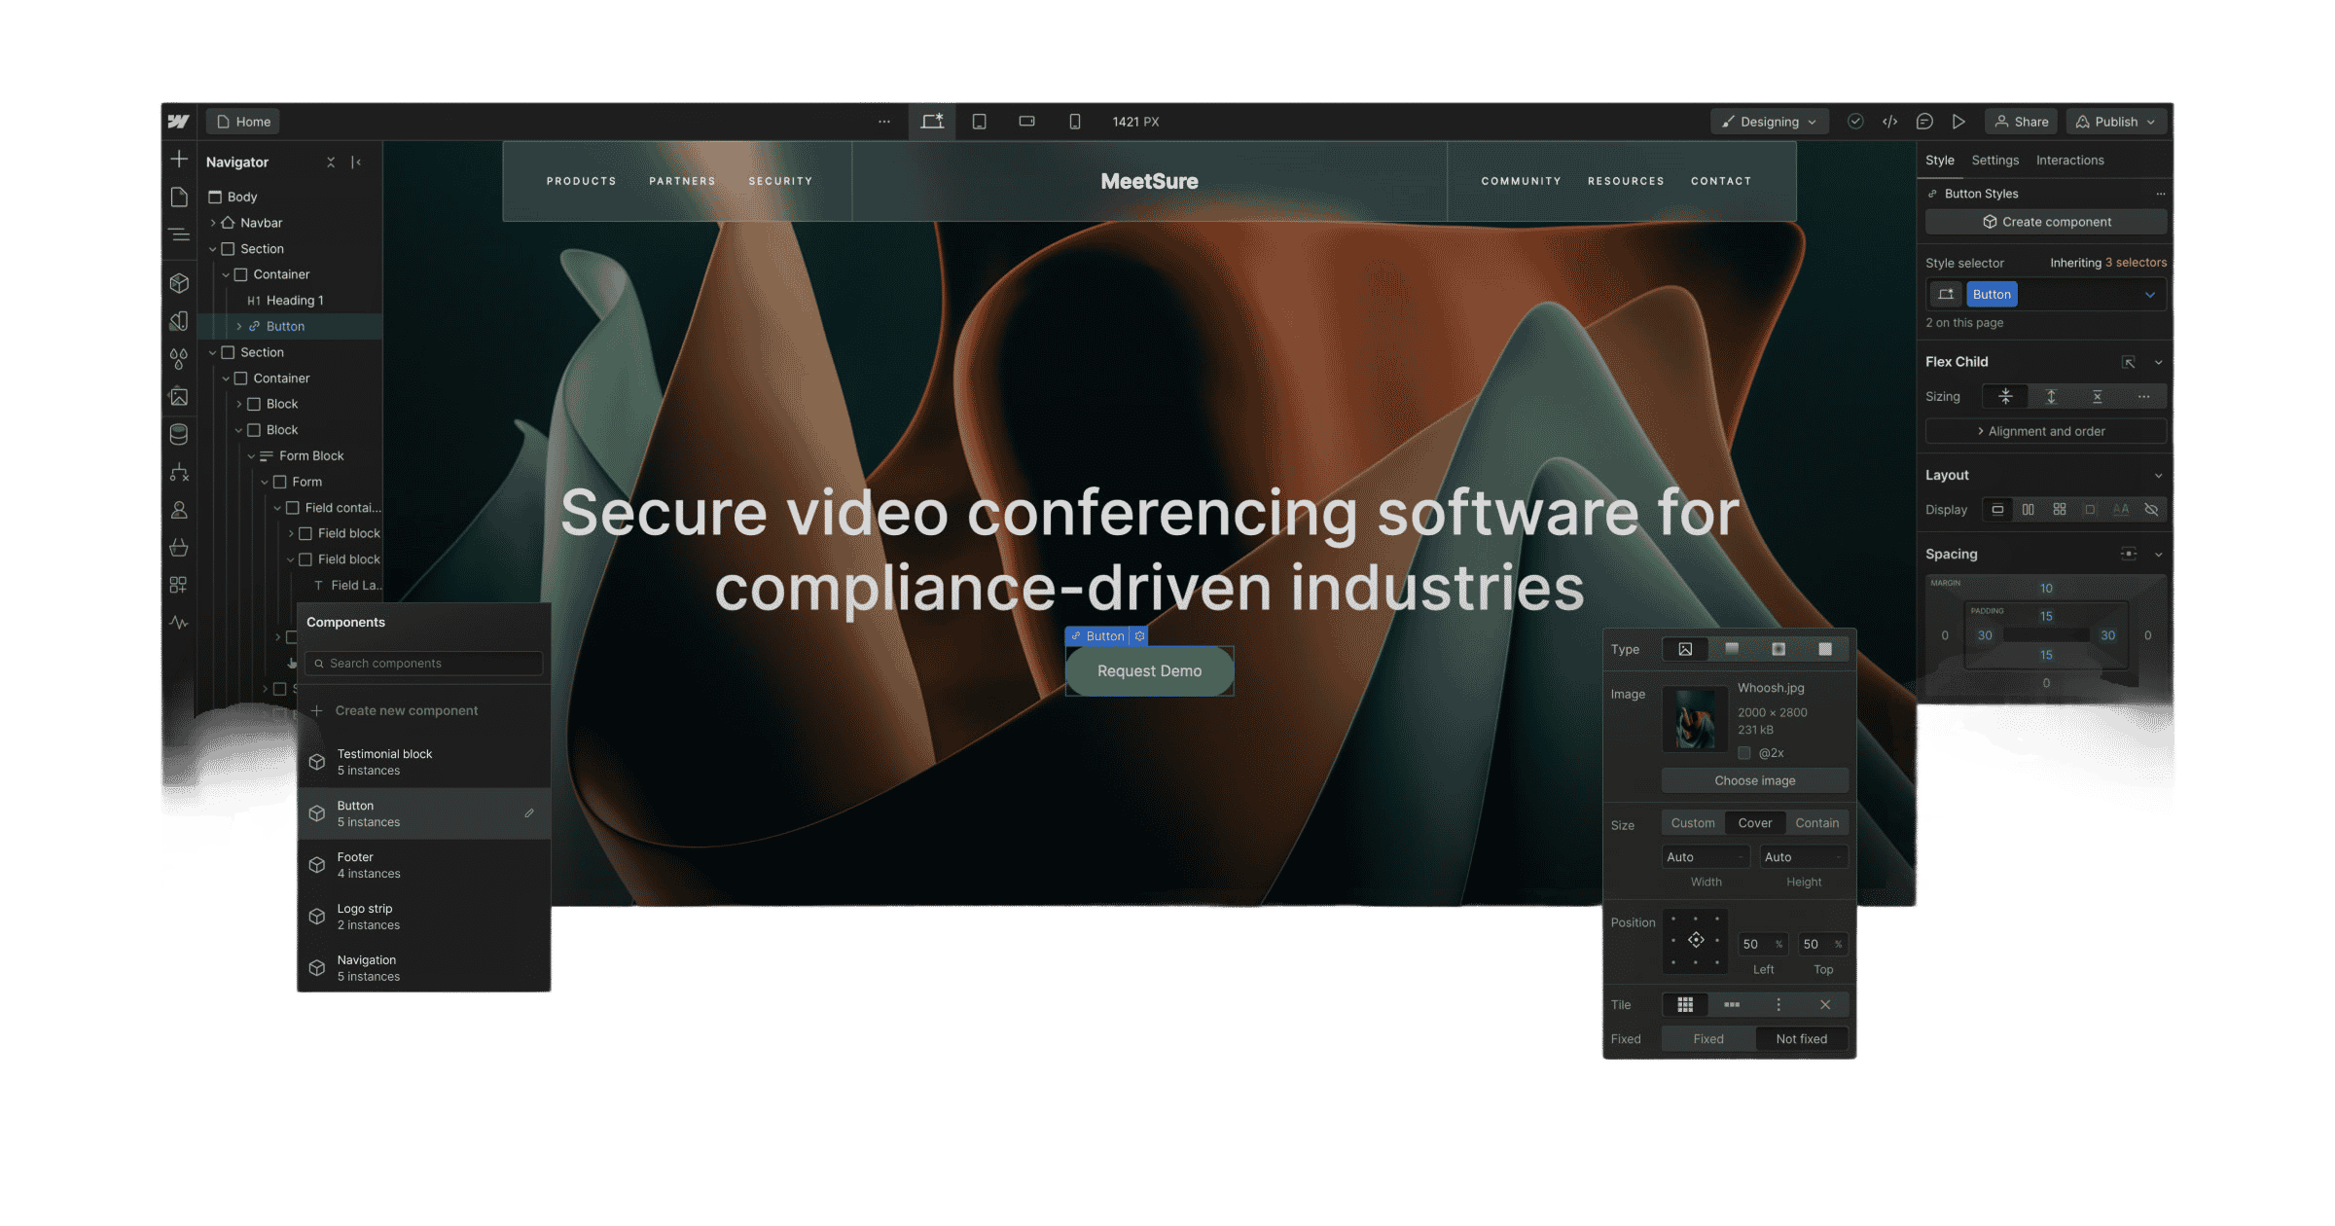
Task: Edit the Button component with pencil icon
Action: [529, 813]
